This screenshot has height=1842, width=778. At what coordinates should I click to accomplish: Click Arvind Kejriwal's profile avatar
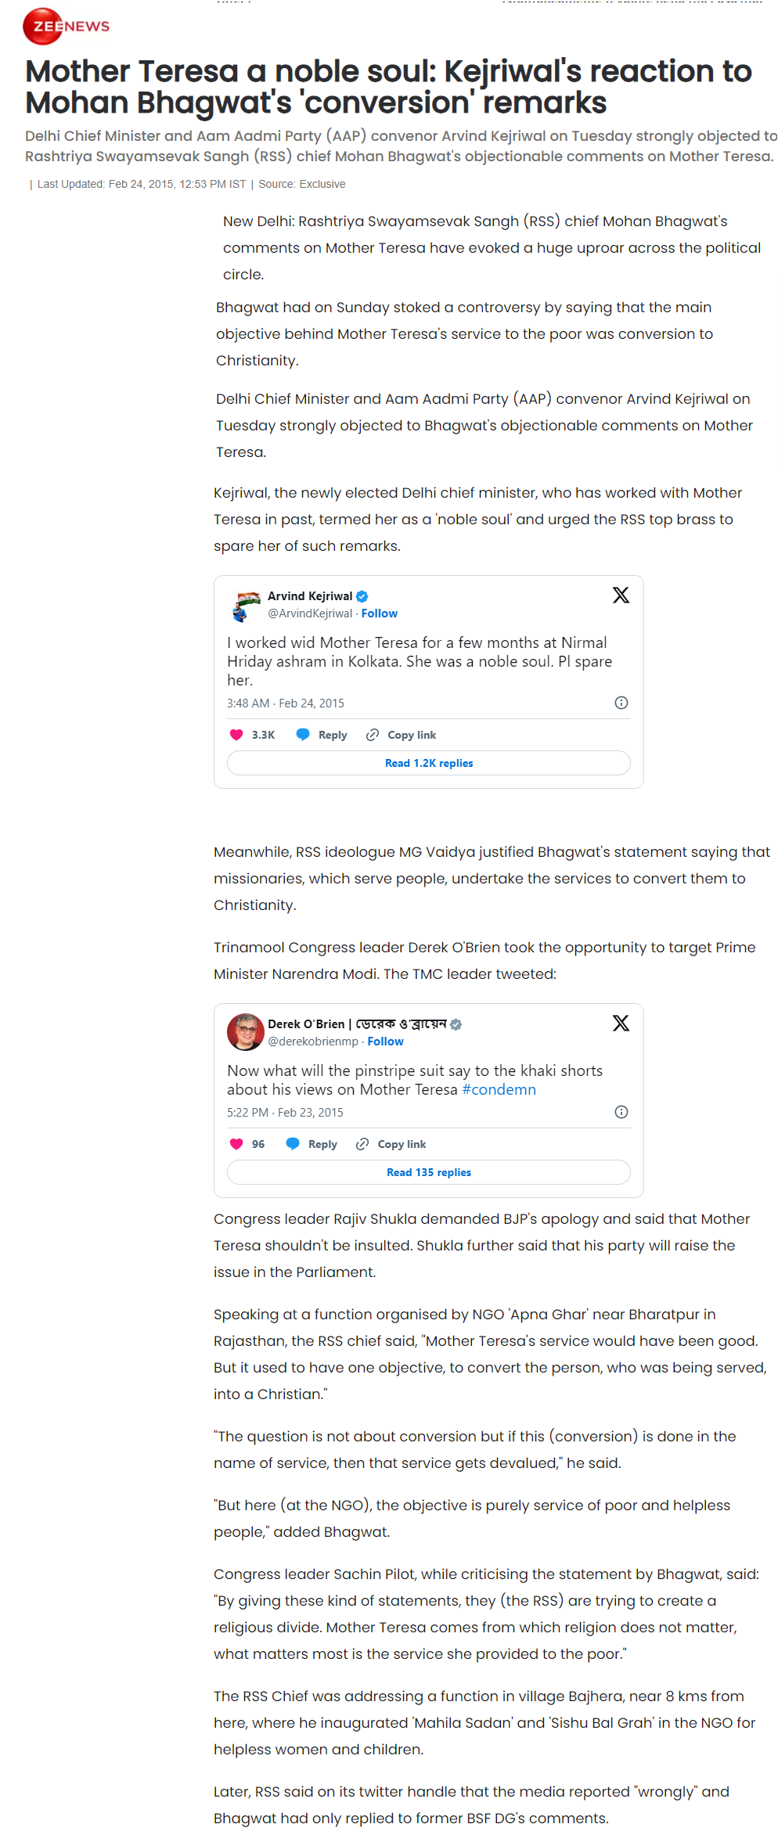tap(246, 605)
